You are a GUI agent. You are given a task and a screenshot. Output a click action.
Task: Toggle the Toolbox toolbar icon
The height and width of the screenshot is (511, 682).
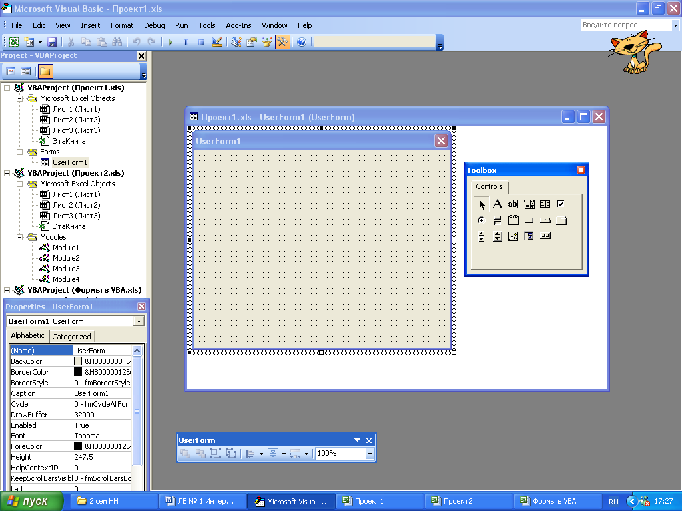[282, 42]
